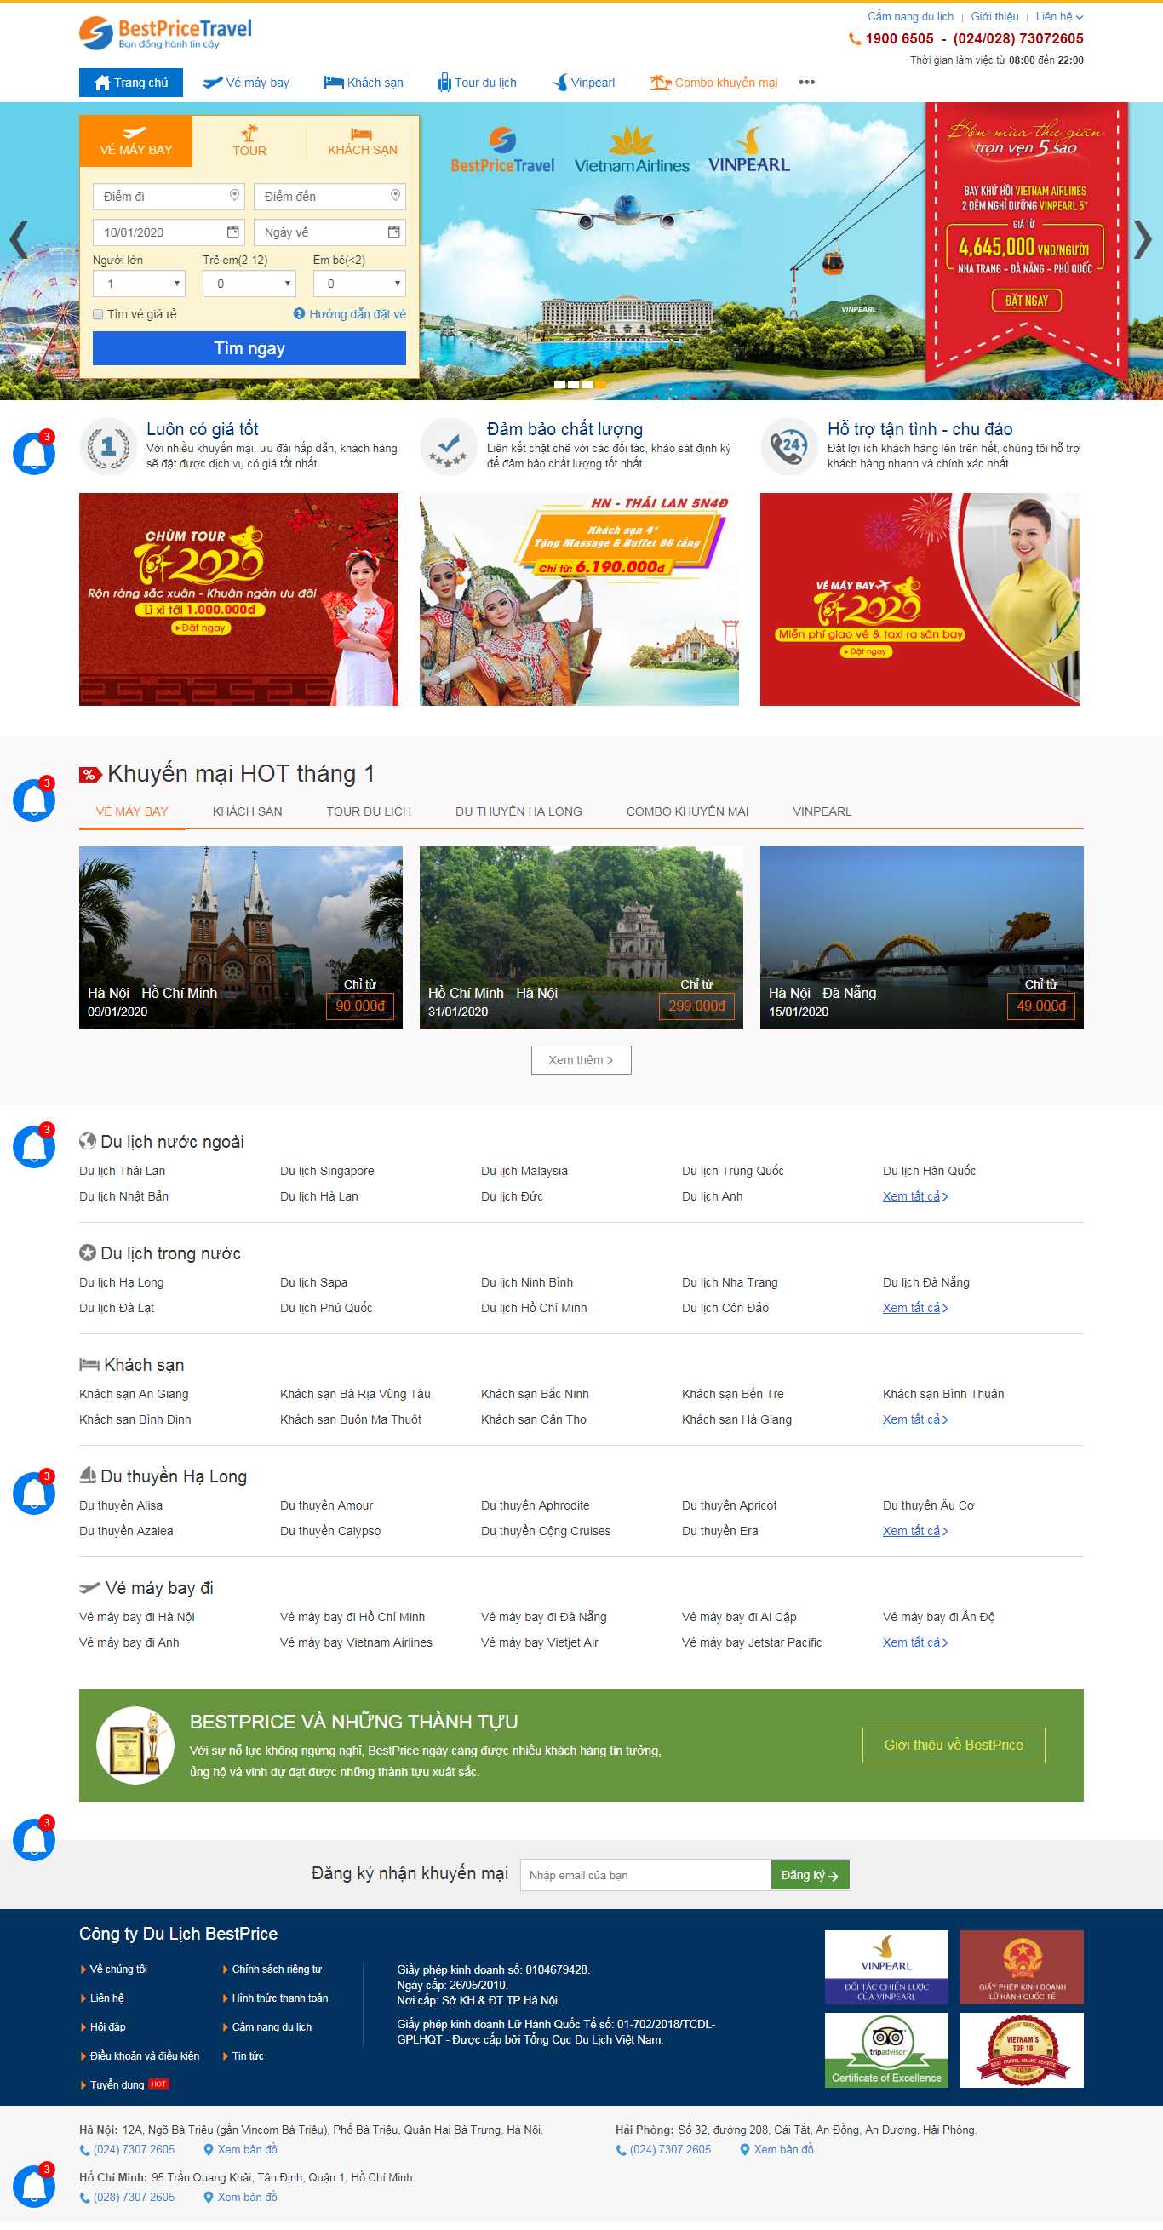The width and height of the screenshot is (1163, 2230).
Task: Click the notification bell beside Du thuyền Hạ Long
Action: coord(34,1492)
